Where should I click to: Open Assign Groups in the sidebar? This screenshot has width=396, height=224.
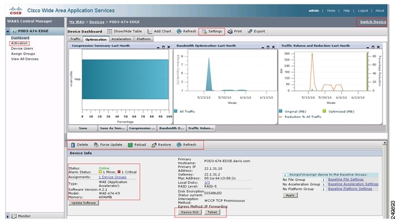[x=23, y=54]
